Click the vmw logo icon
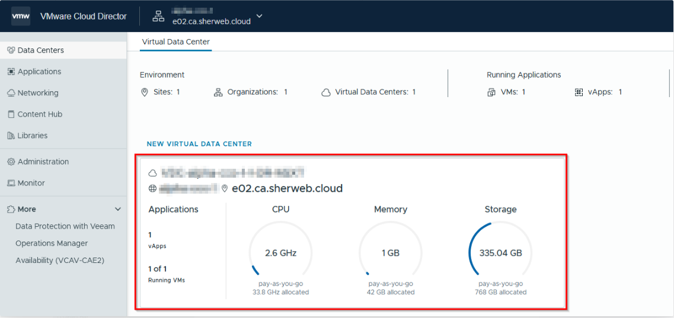The width and height of the screenshot is (674, 318). 21,17
